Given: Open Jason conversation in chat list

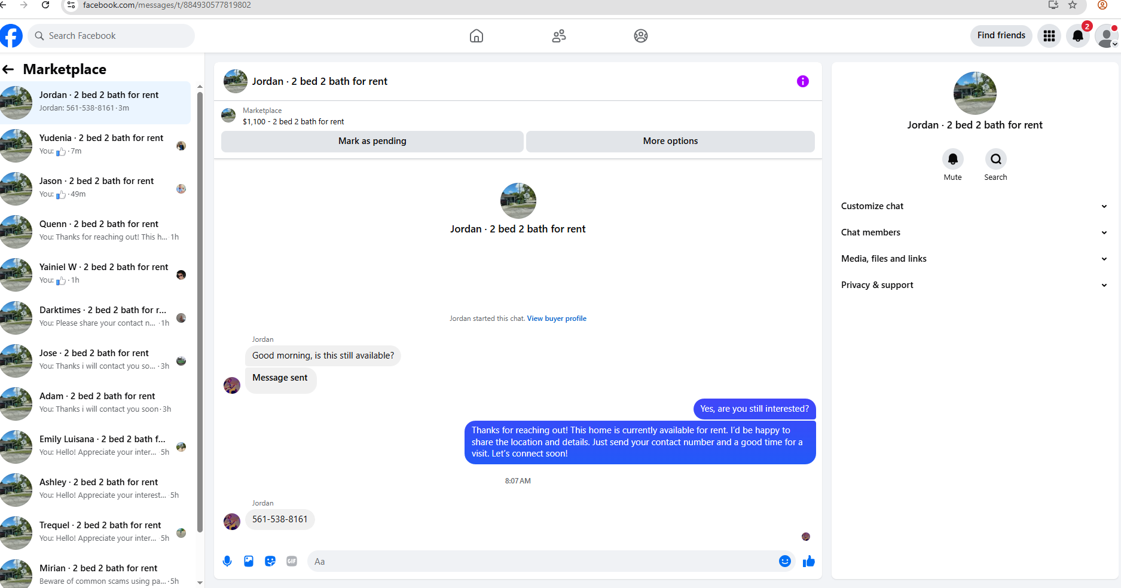Looking at the screenshot, I should pos(96,188).
